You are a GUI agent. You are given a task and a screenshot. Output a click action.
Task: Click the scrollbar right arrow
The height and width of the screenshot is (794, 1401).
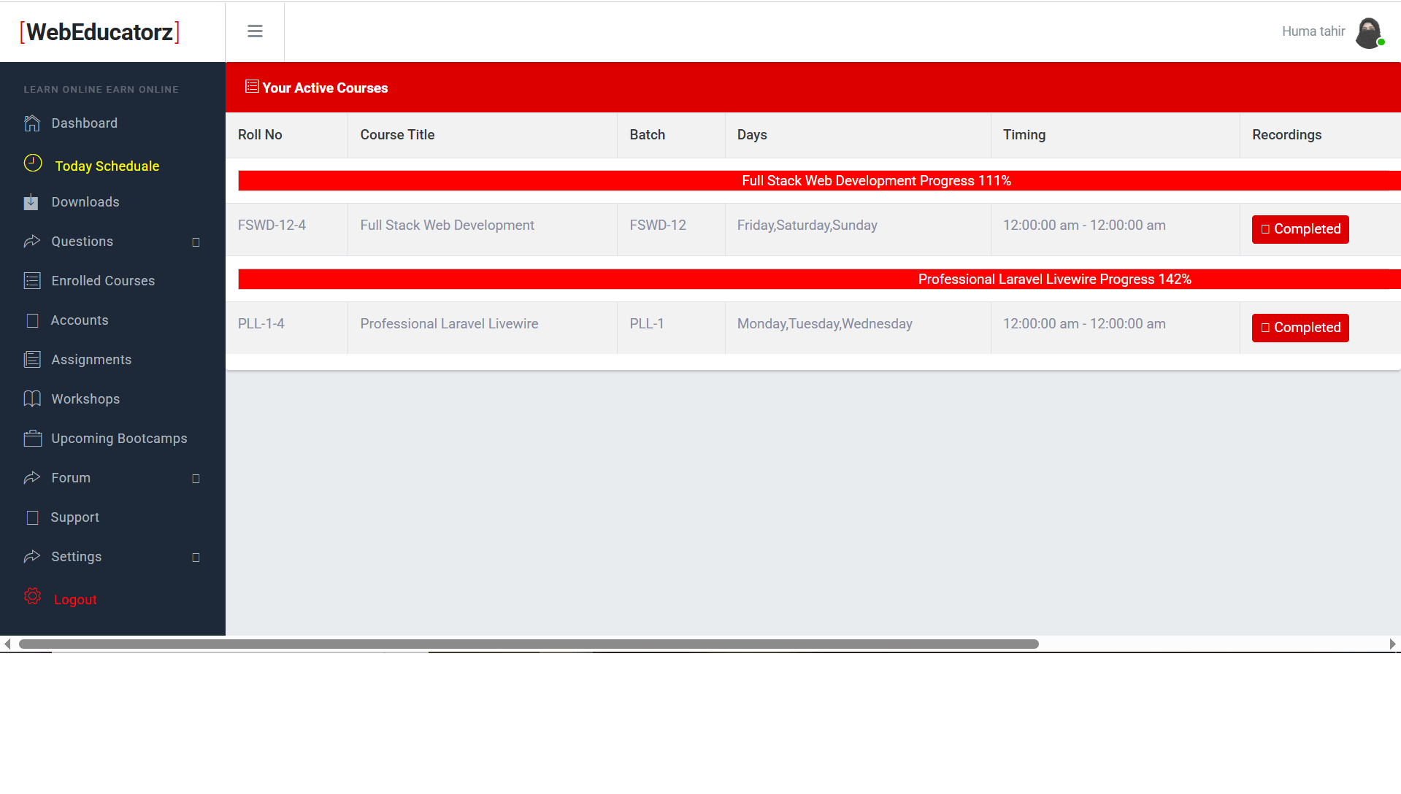pyautogui.click(x=1392, y=644)
